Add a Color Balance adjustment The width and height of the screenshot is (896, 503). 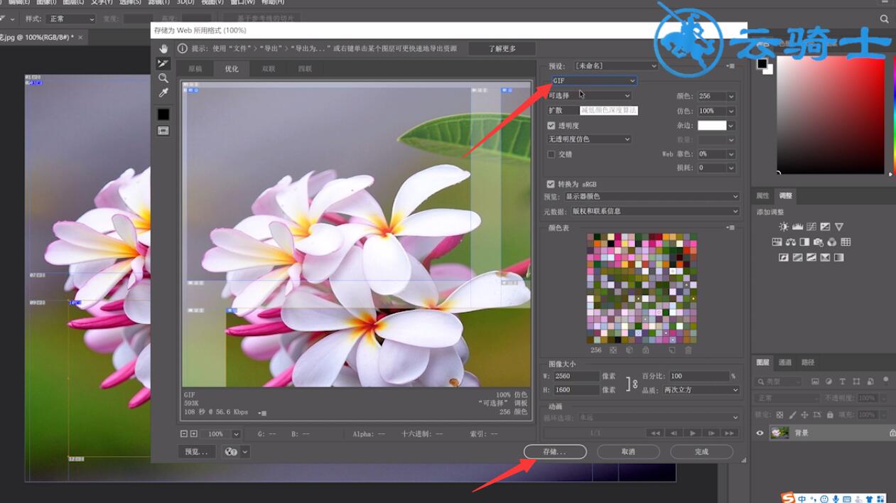click(790, 242)
